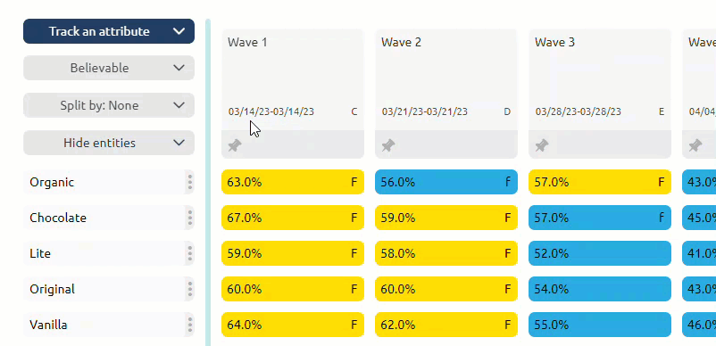
Task: Open the Split by: None dropdown
Action: tap(109, 105)
